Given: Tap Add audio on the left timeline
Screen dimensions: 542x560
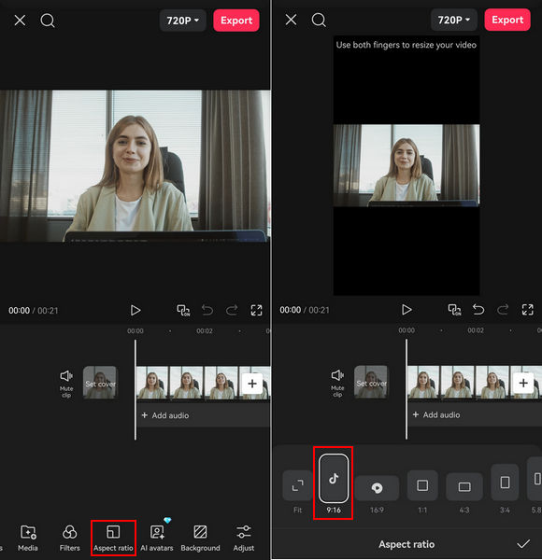Looking at the screenshot, I should tap(203, 415).
